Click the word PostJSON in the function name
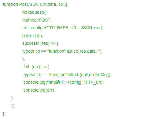The image size is (161, 119). click(29, 4)
